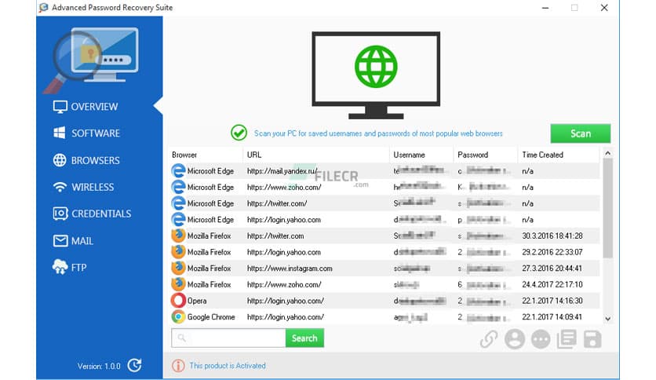Click the copy link chain icon

489,339
